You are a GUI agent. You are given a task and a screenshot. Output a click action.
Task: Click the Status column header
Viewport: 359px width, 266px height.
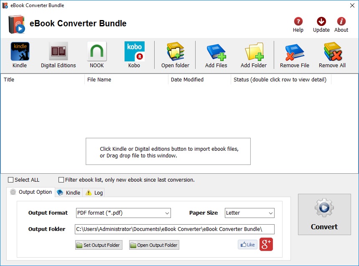(281, 80)
